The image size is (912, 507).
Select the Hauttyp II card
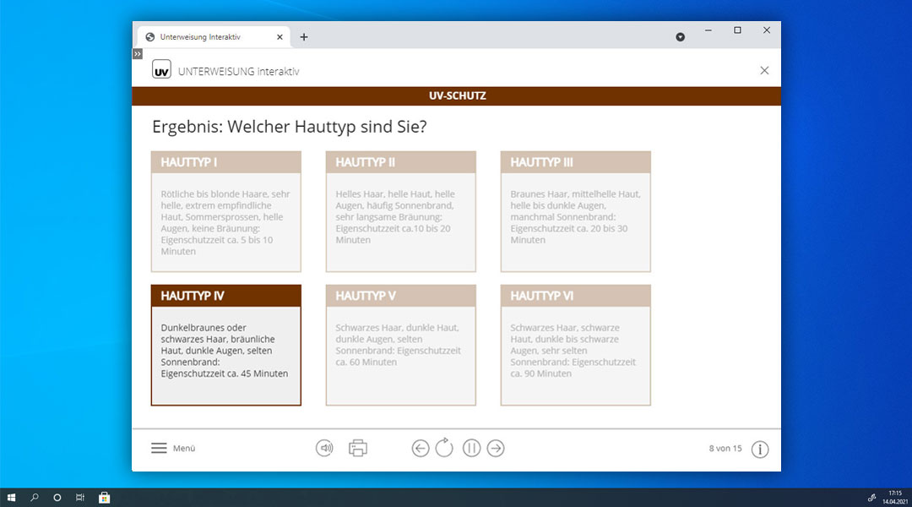tap(401, 211)
